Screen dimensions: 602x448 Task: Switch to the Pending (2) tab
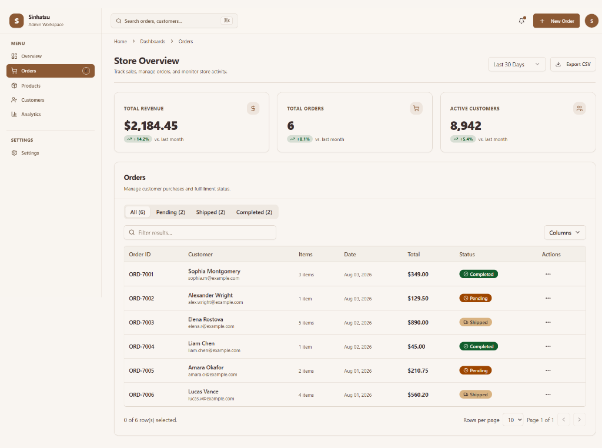tap(170, 212)
